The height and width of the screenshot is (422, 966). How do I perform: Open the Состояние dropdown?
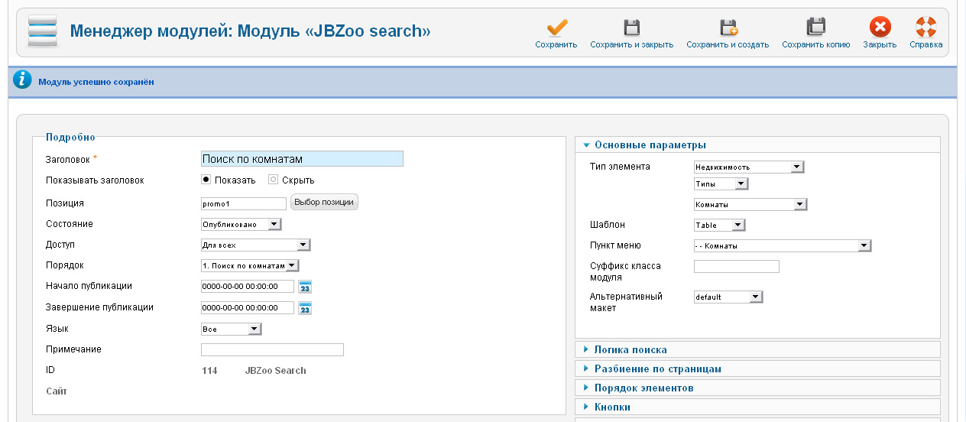(241, 225)
